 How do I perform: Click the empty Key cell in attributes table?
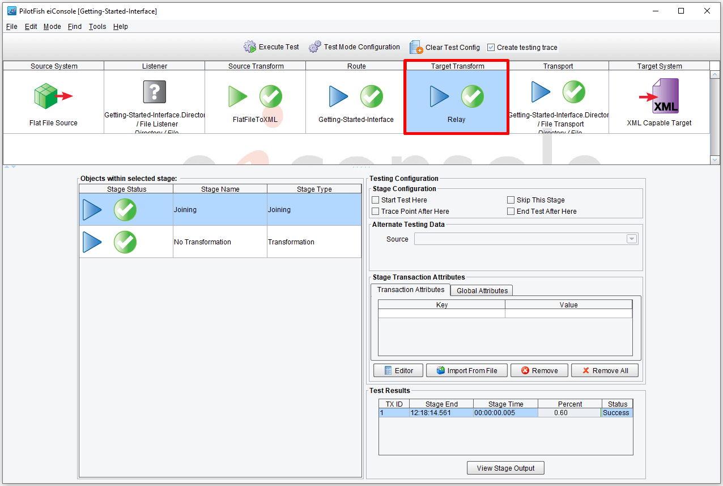pyautogui.click(x=441, y=314)
